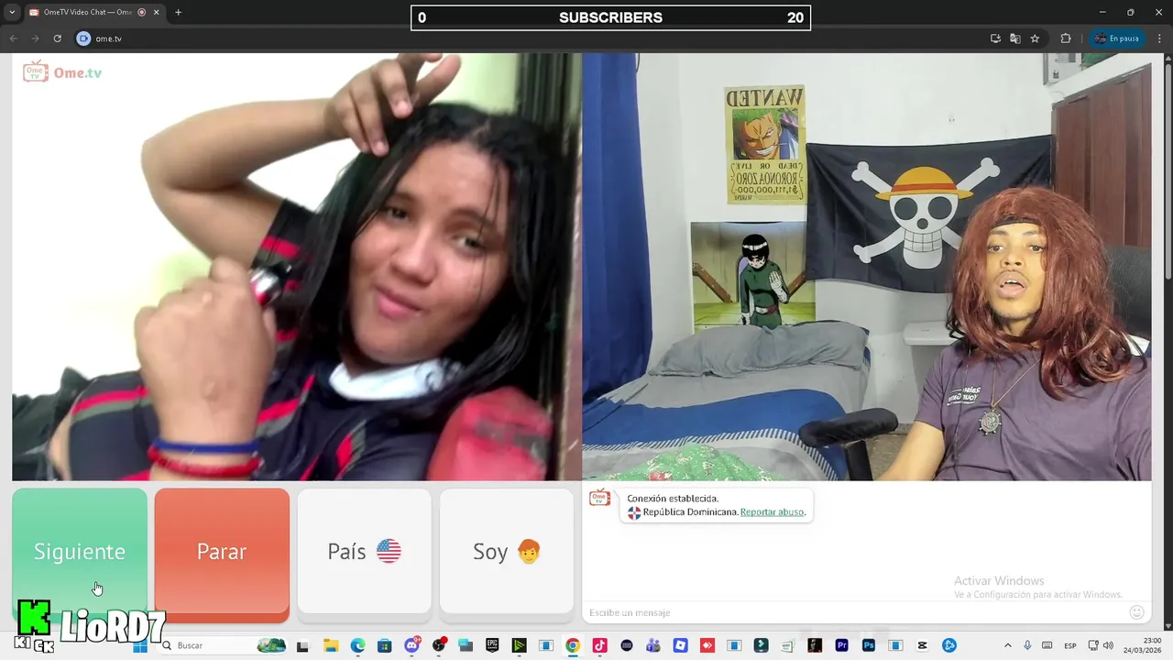Open the Windows Start menu
1173x660 pixels.
click(x=140, y=645)
